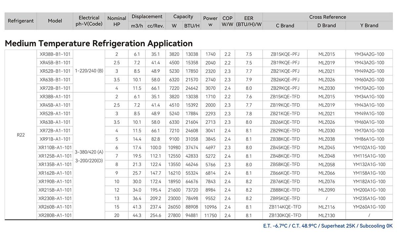Viewport: 397px width, 234px height.
Task: Select the COP W/W header
Action: pyautogui.click(x=227, y=21)
